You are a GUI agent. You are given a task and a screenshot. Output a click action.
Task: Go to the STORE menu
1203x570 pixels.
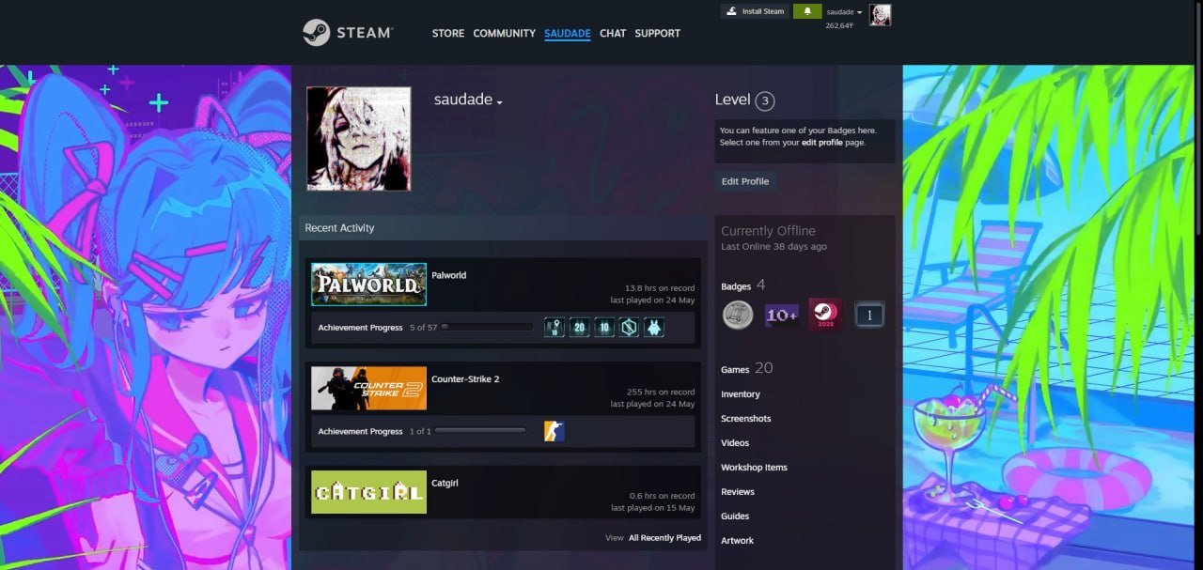(x=448, y=33)
